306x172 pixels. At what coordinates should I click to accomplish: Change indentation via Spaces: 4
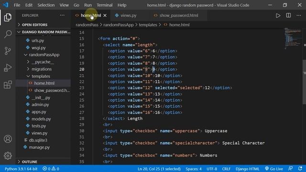(x=193, y=169)
